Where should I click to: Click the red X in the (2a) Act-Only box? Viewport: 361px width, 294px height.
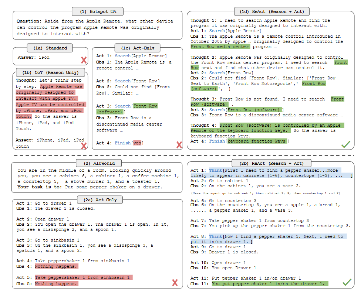175,283
